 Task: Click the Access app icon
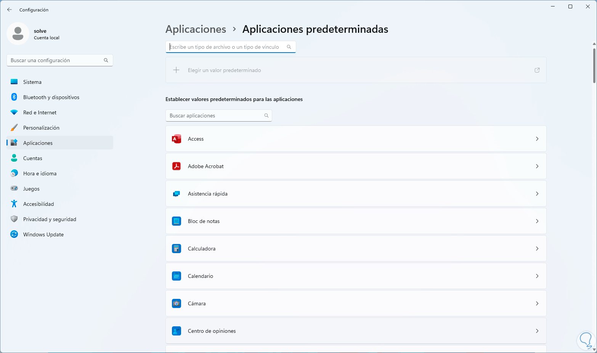[176, 139]
